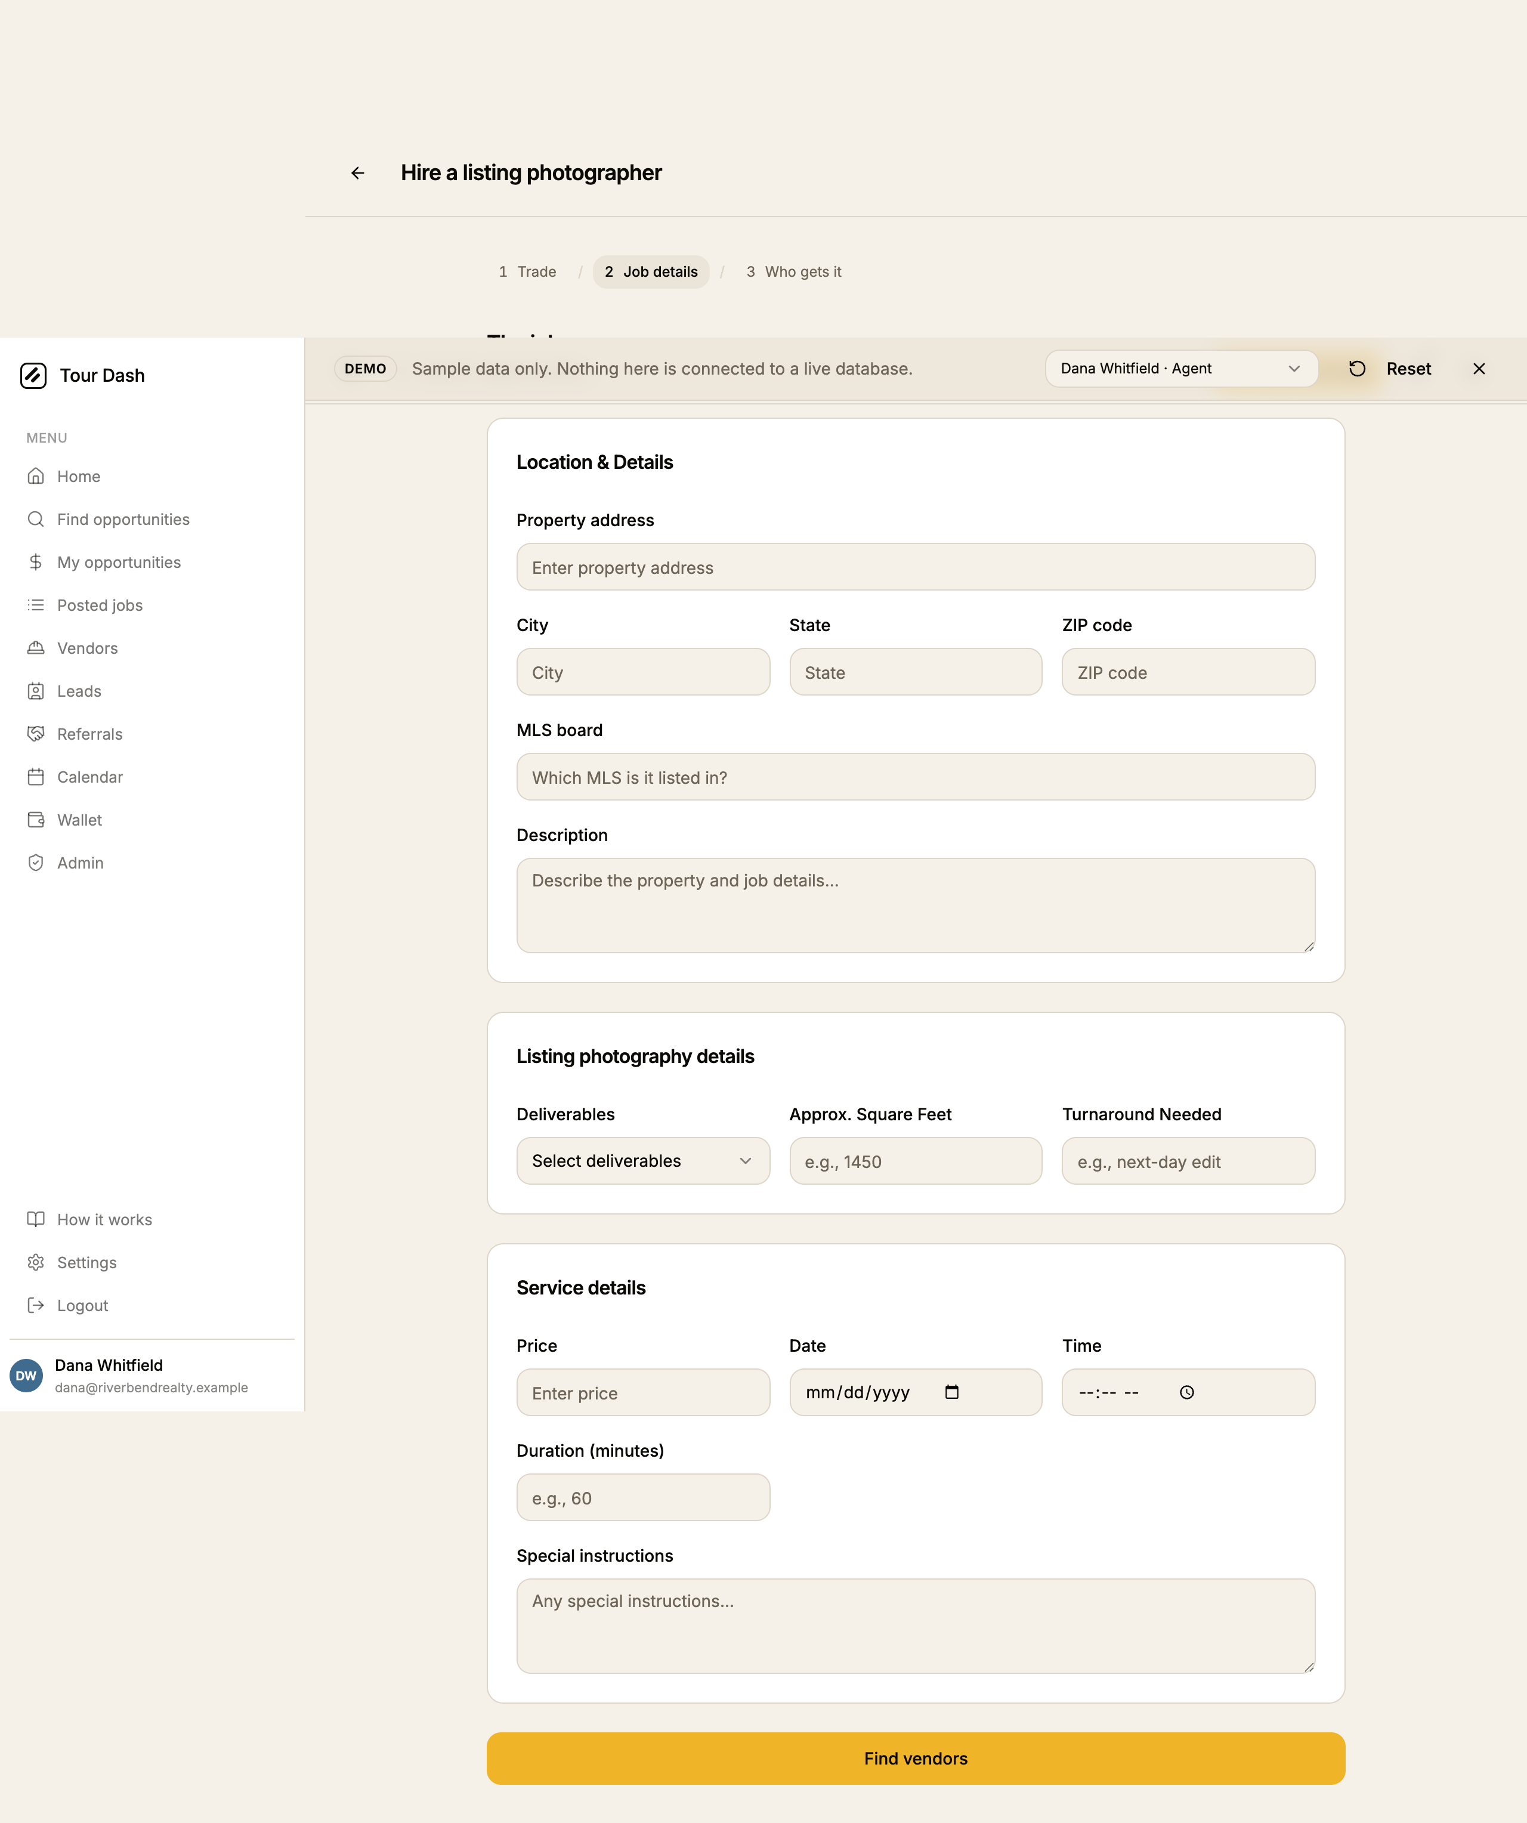This screenshot has width=1527, height=1823.
Task: Click the My opportunities dollar icon
Action: pyautogui.click(x=36, y=562)
